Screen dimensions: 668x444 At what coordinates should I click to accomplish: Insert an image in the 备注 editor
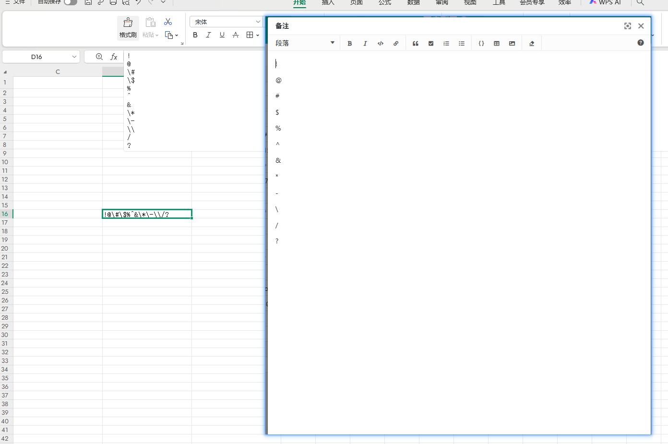(512, 43)
